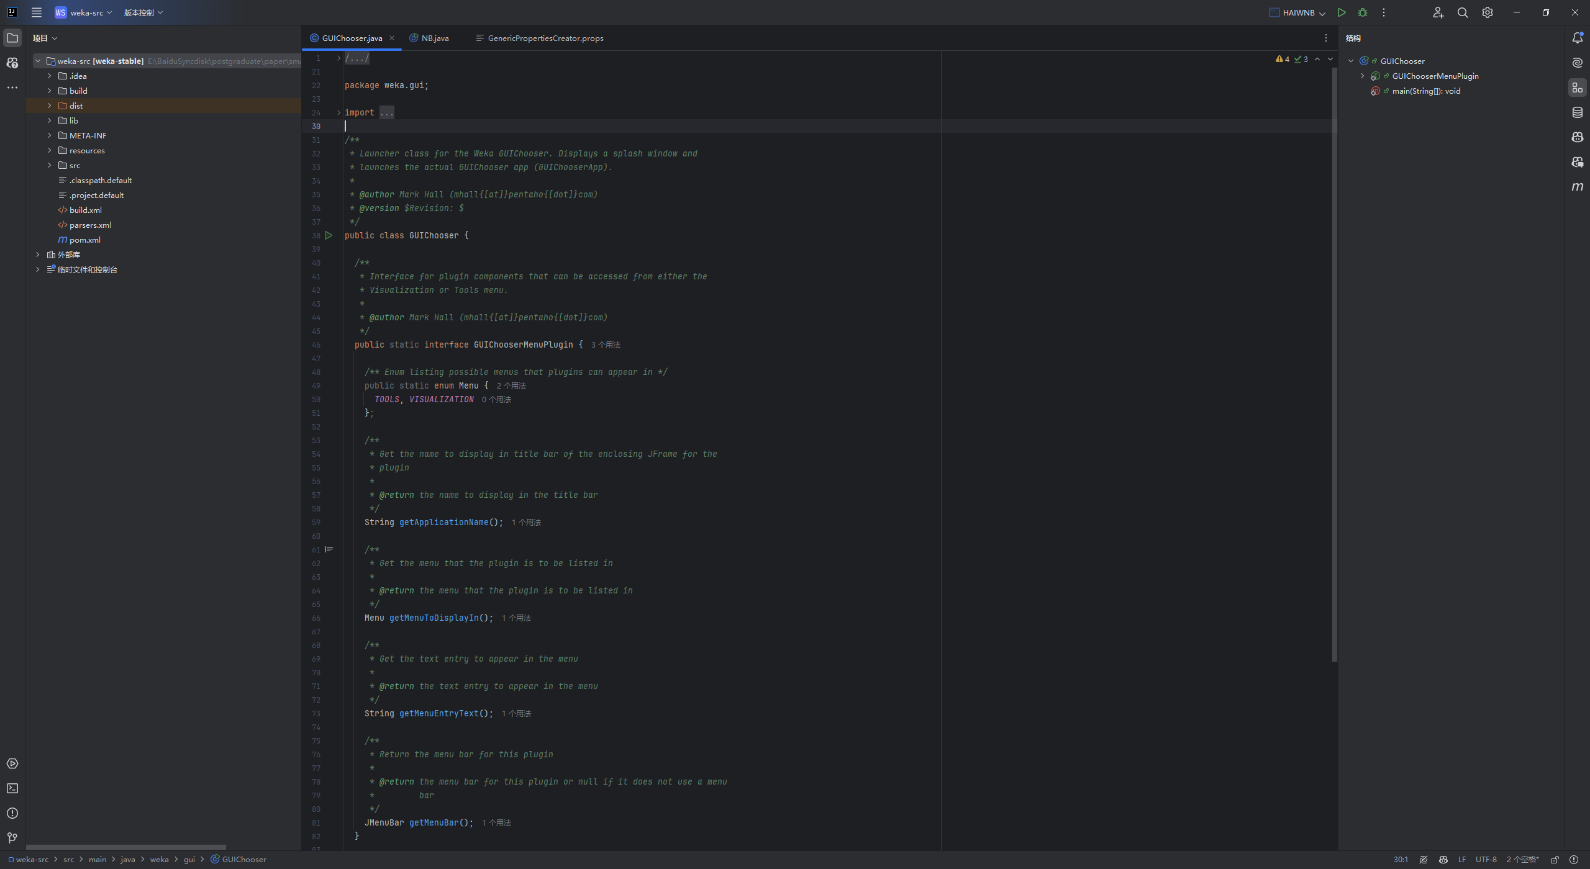Screen dimensions: 1590x869
Task: Open the HAIWNB run configuration dropdown
Action: (x=1297, y=12)
